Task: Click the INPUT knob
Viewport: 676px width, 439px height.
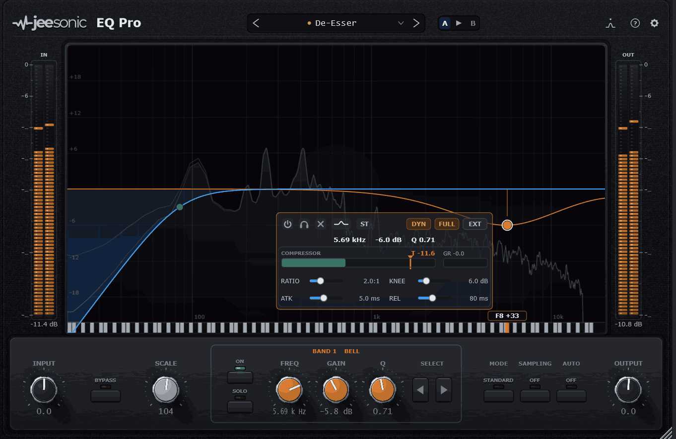Action: coord(44,389)
